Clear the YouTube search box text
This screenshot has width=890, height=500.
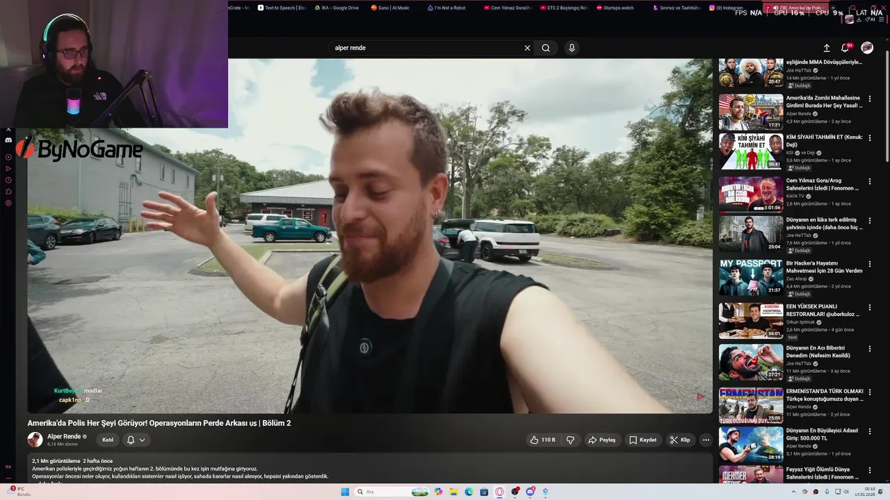527,48
